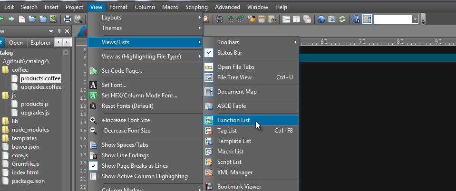Screen dimensions: 456x191
Task: Click the green Forward arrow toolbar icon
Action: pos(11,19)
